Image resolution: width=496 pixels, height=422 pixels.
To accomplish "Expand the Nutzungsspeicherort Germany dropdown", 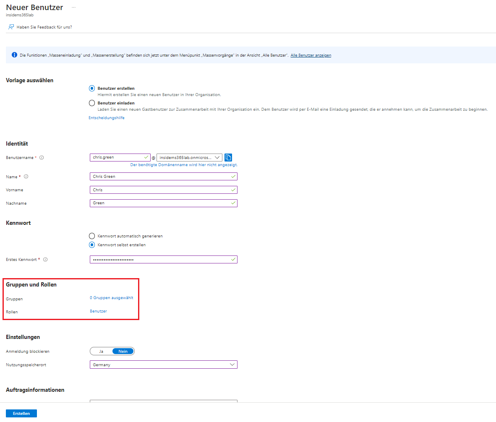I will (163, 365).
